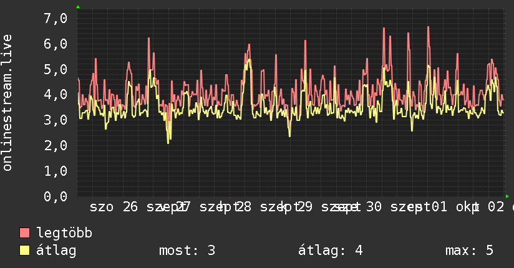This screenshot has height=268, width=514.
Task: Click the yellow átlag legend swatch
Action: 24,251
